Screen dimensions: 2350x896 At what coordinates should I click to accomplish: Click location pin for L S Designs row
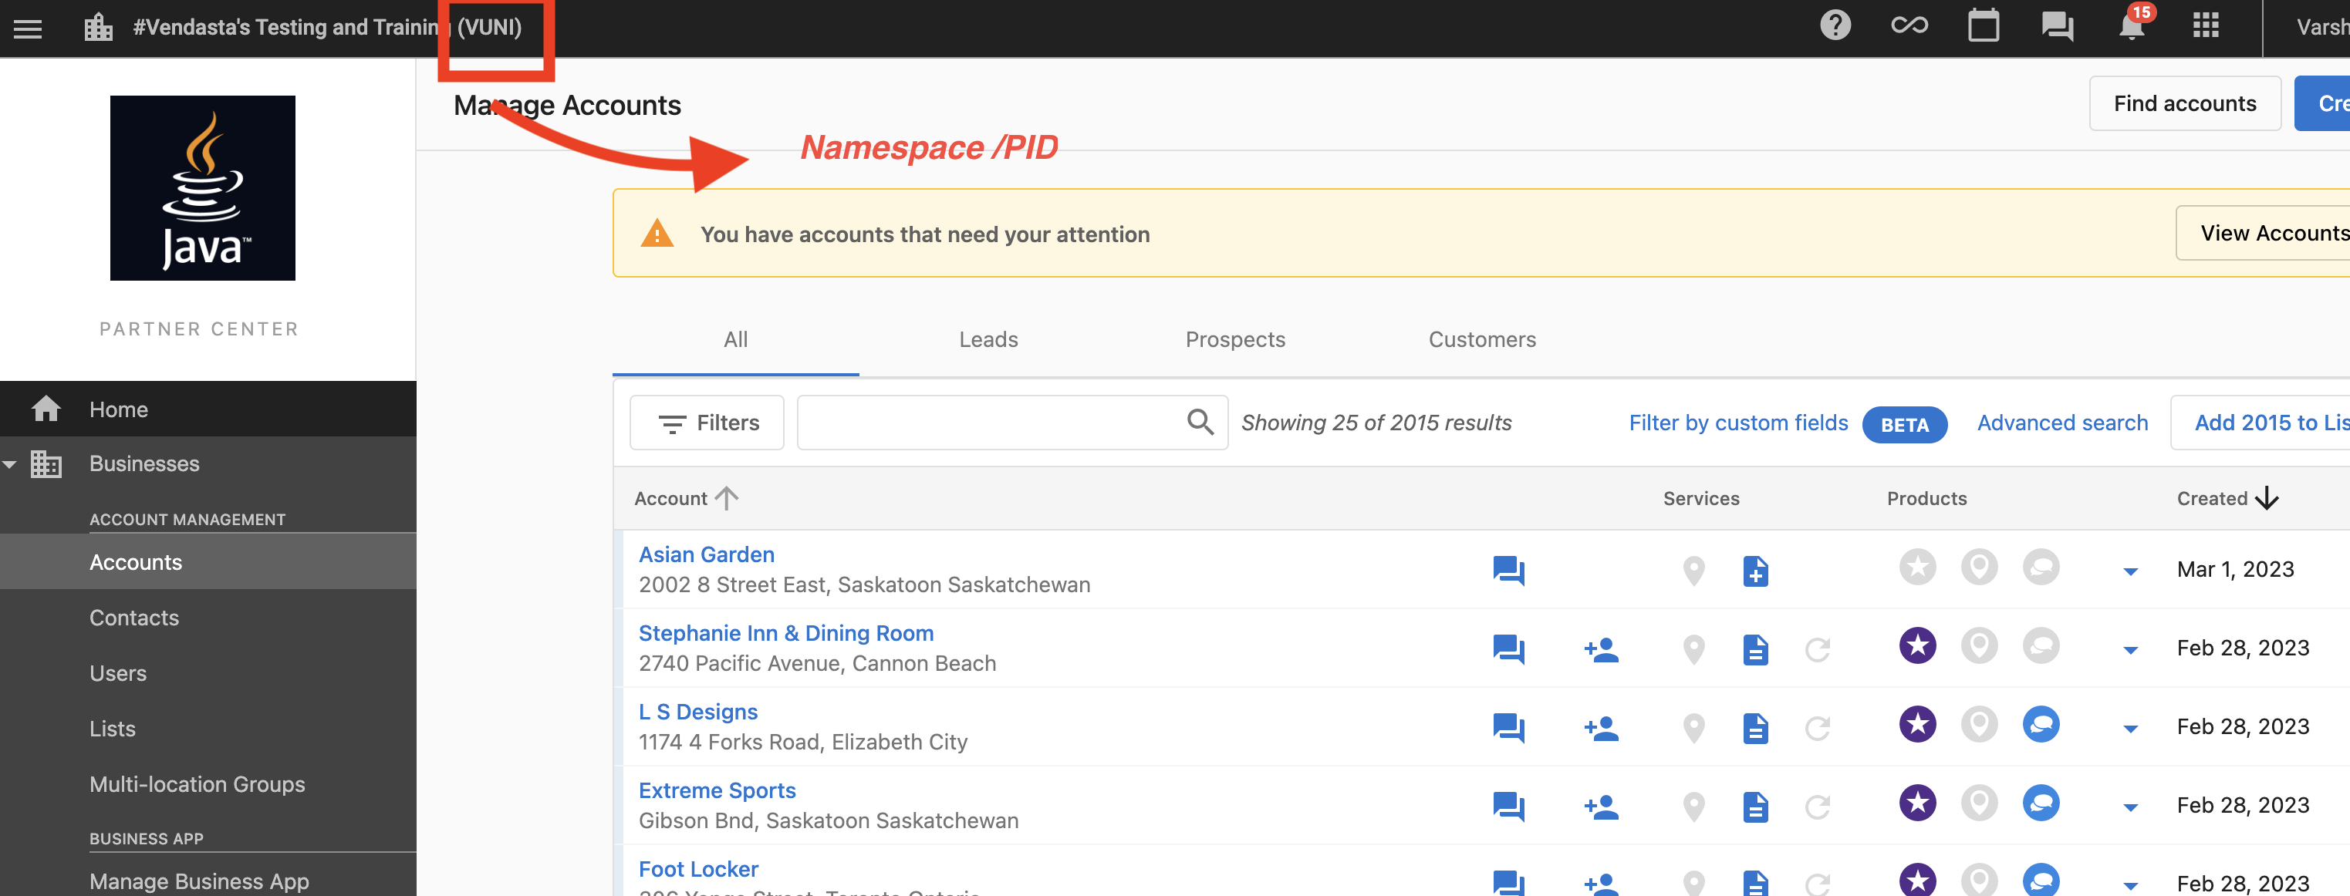click(1694, 728)
